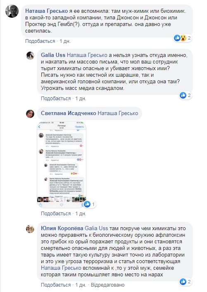View likes on Galia Uss's reply

tap(186, 95)
